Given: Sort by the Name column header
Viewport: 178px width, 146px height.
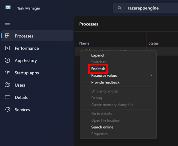Looking at the screenshot, I should click(84, 43).
